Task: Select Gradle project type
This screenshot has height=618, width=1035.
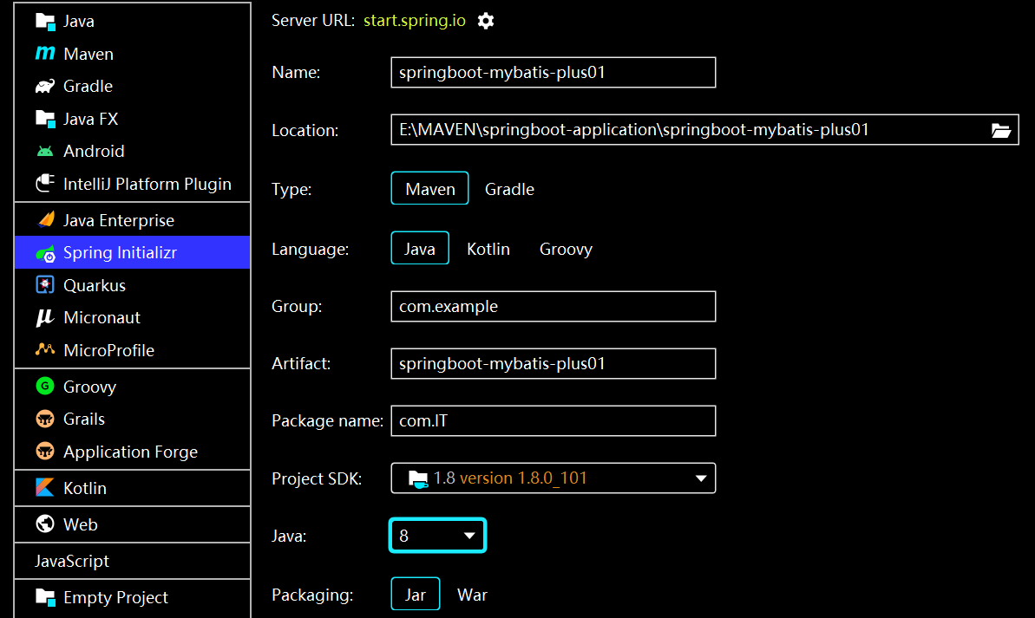Action: click(x=509, y=189)
